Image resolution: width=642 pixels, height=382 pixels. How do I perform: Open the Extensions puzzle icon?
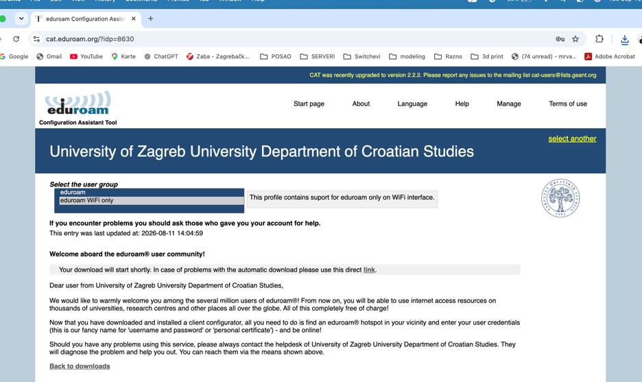pyautogui.click(x=599, y=39)
